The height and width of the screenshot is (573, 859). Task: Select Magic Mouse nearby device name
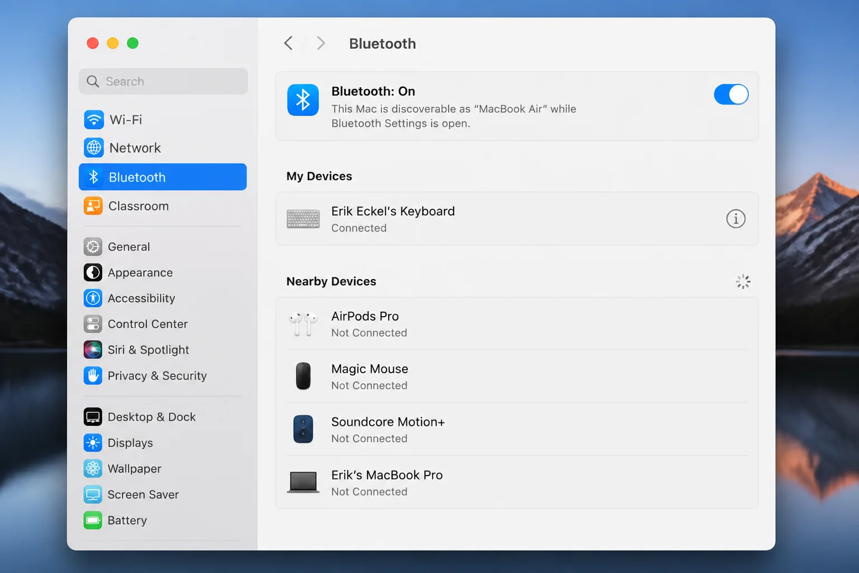tap(370, 369)
